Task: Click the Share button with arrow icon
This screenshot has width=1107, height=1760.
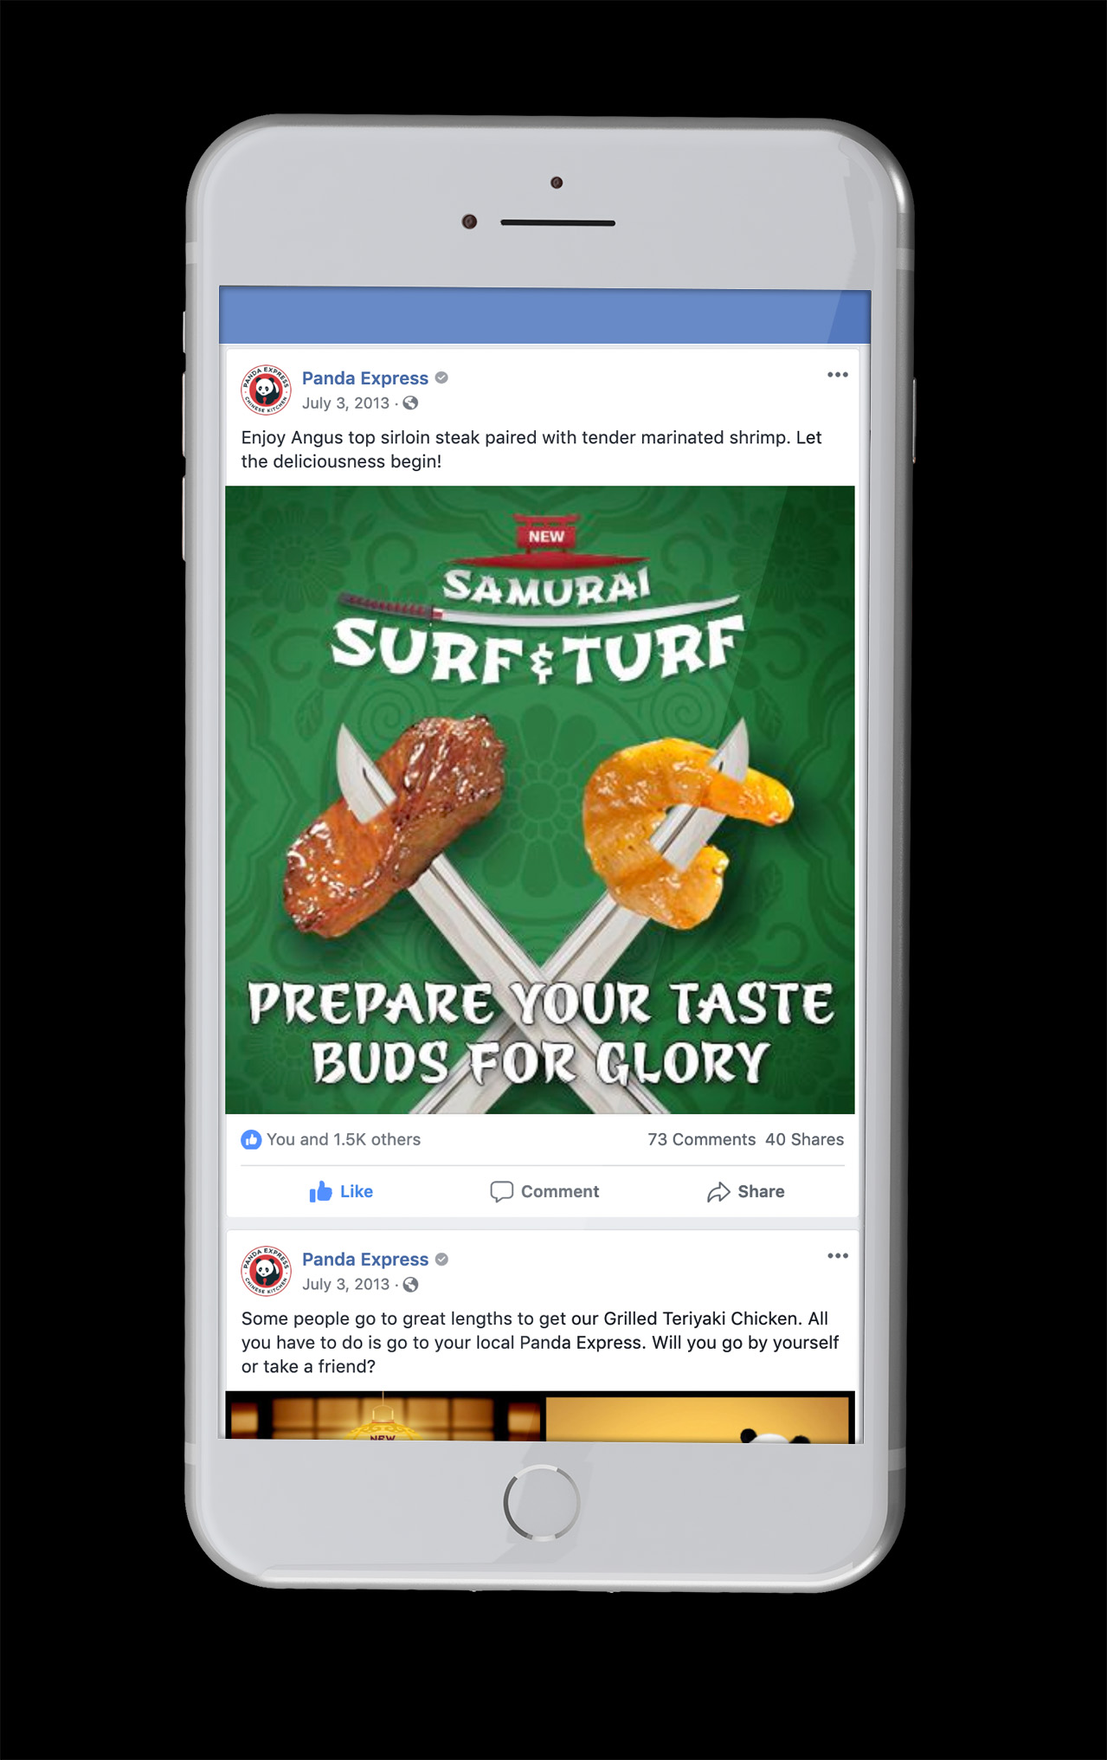Action: (x=745, y=1192)
